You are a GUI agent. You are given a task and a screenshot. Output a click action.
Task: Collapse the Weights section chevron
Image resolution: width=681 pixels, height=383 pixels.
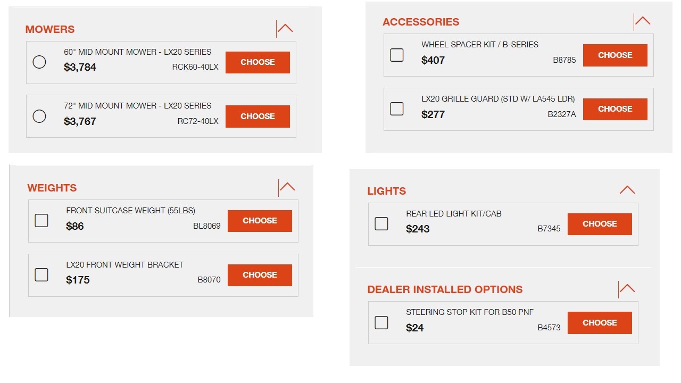(x=287, y=187)
